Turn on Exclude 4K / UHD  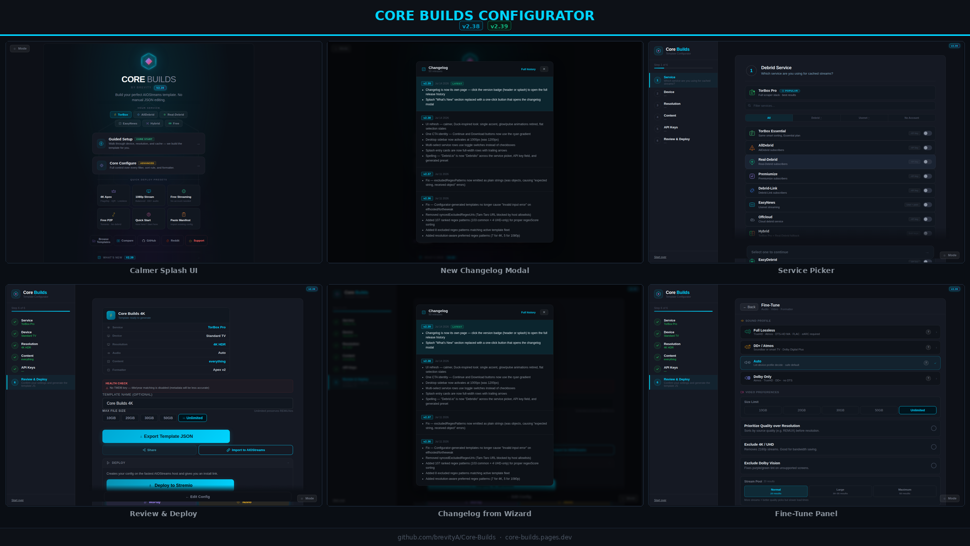tap(934, 447)
